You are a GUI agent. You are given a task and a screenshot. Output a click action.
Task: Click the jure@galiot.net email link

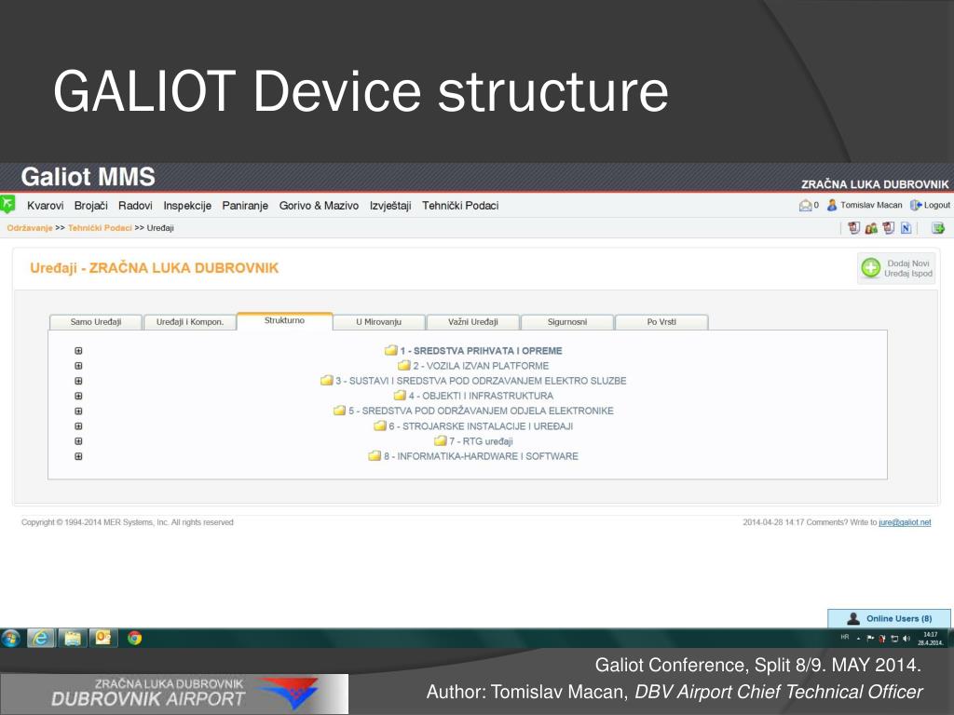click(x=905, y=522)
